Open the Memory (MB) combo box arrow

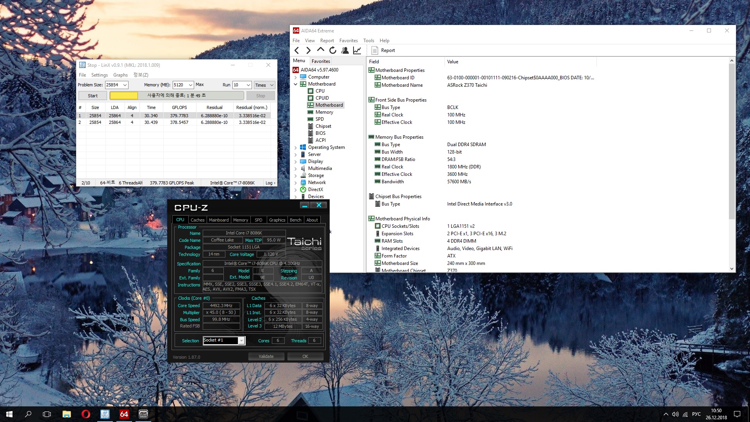(190, 85)
